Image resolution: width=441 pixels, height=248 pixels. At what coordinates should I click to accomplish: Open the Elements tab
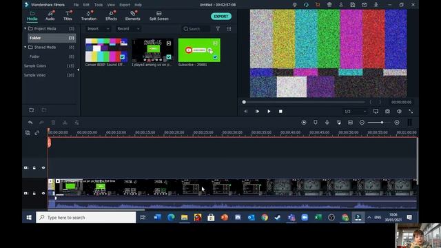coord(132,16)
